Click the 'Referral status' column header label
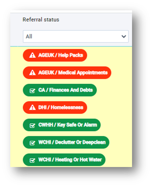152x187 pixels. coord(41,20)
